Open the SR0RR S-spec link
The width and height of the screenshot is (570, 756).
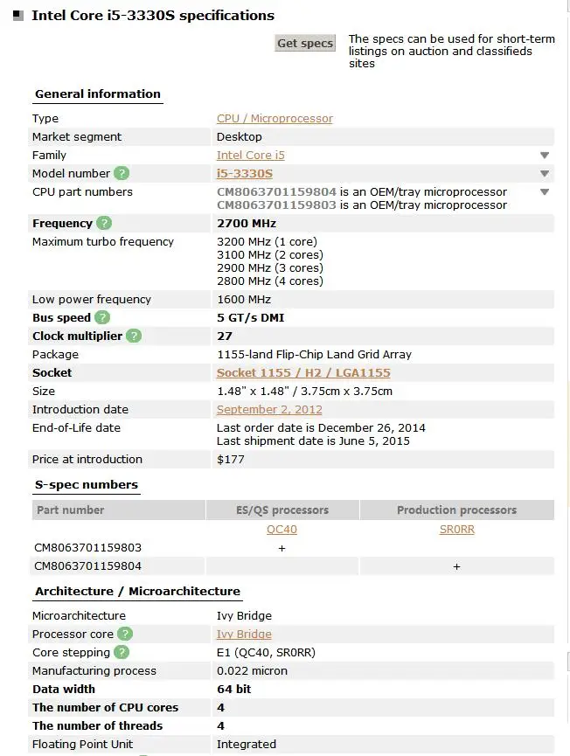click(456, 530)
